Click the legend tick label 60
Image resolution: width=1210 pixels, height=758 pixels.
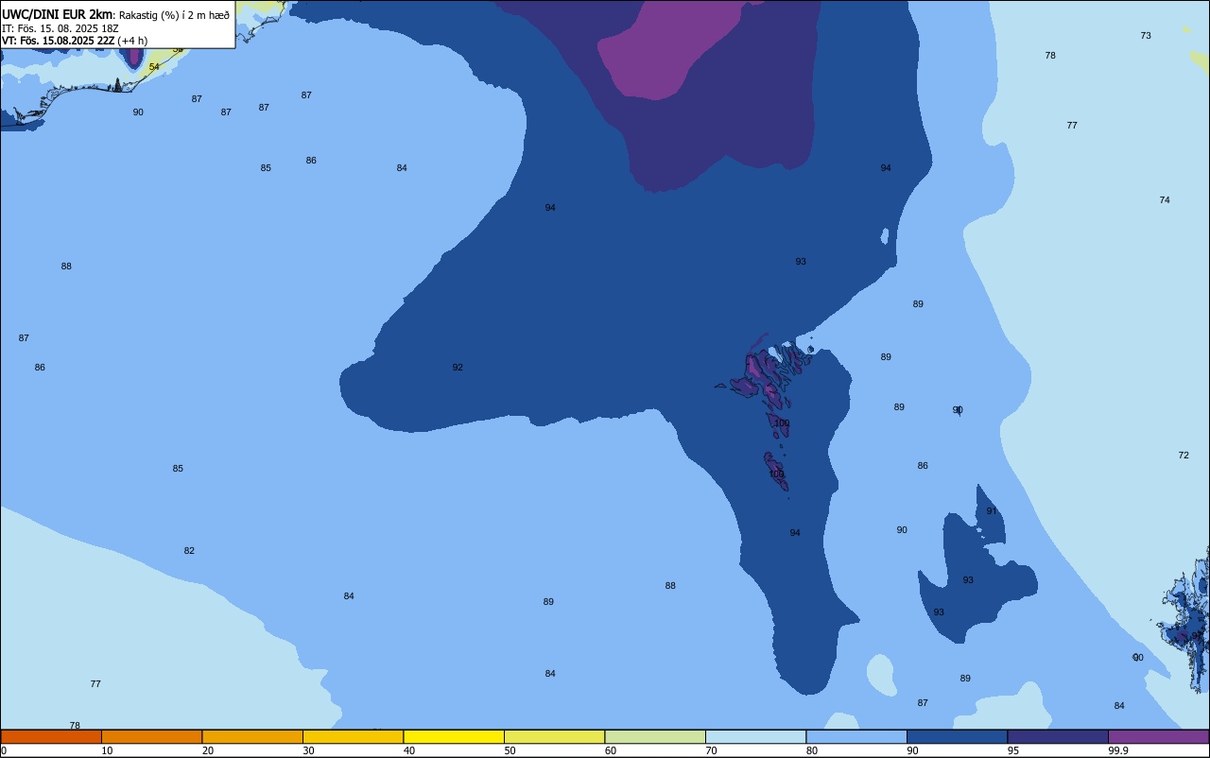tap(611, 750)
